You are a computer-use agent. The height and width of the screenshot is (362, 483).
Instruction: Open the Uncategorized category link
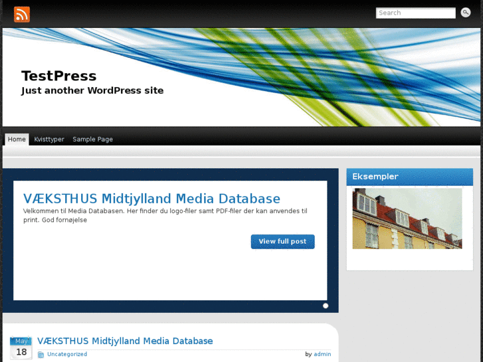[67, 354]
